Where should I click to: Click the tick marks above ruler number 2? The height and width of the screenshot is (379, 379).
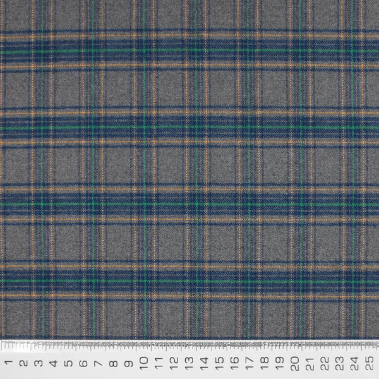coord(23,345)
